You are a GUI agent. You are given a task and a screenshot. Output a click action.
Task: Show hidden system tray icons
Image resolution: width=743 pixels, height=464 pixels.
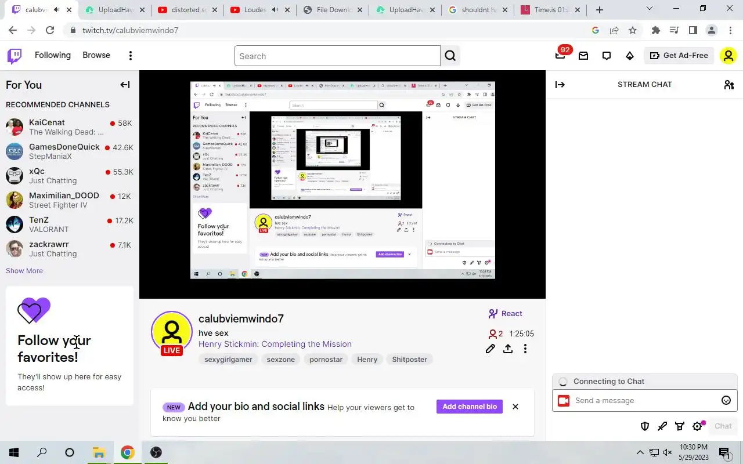[x=640, y=452]
